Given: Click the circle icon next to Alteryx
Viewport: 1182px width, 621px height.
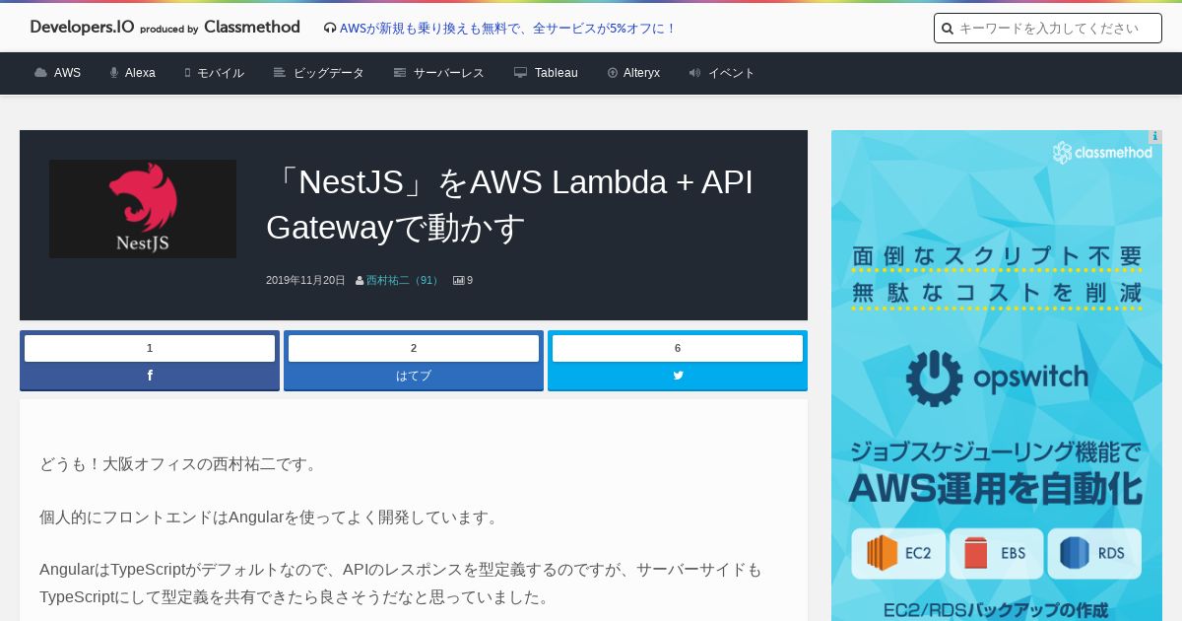Looking at the screenshot, I should (613, 73).
